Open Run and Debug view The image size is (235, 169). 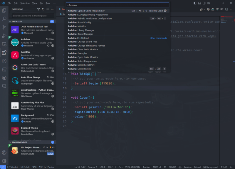click(4, 36)
